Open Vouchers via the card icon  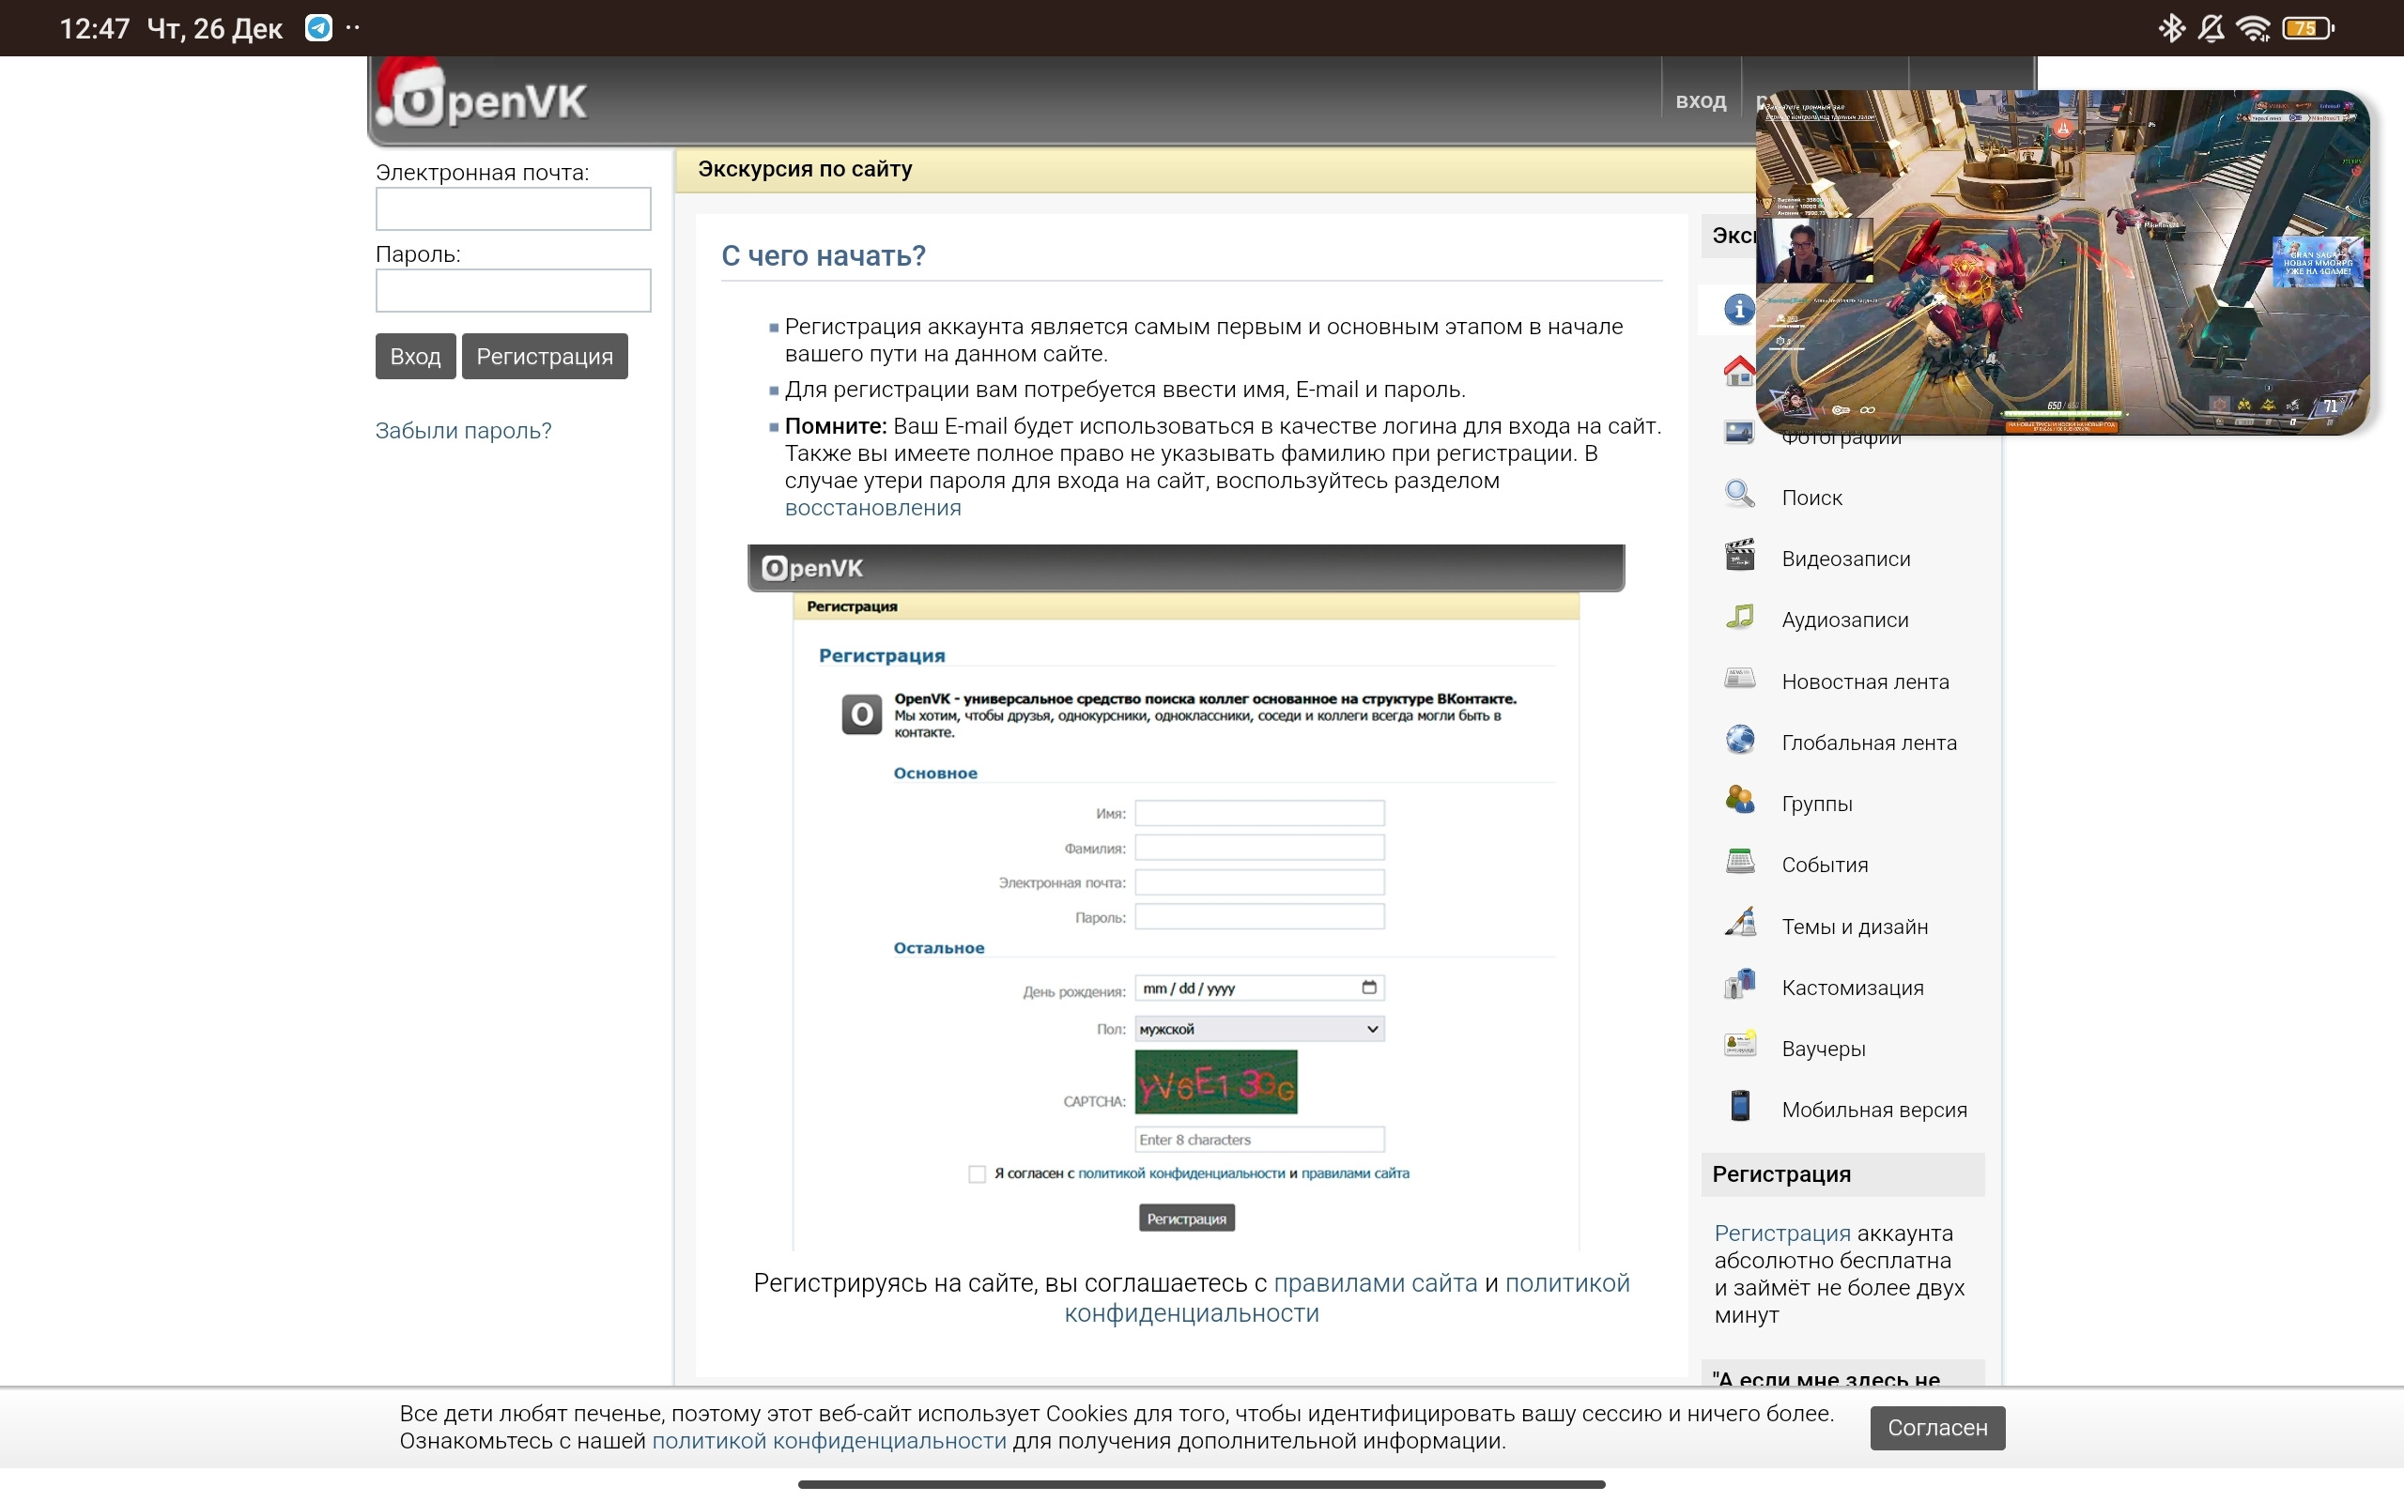[x=1739, y=1045]
